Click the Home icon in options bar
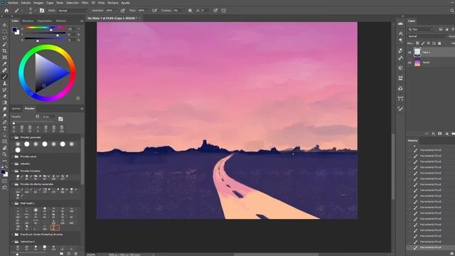 tap(6, 11)
